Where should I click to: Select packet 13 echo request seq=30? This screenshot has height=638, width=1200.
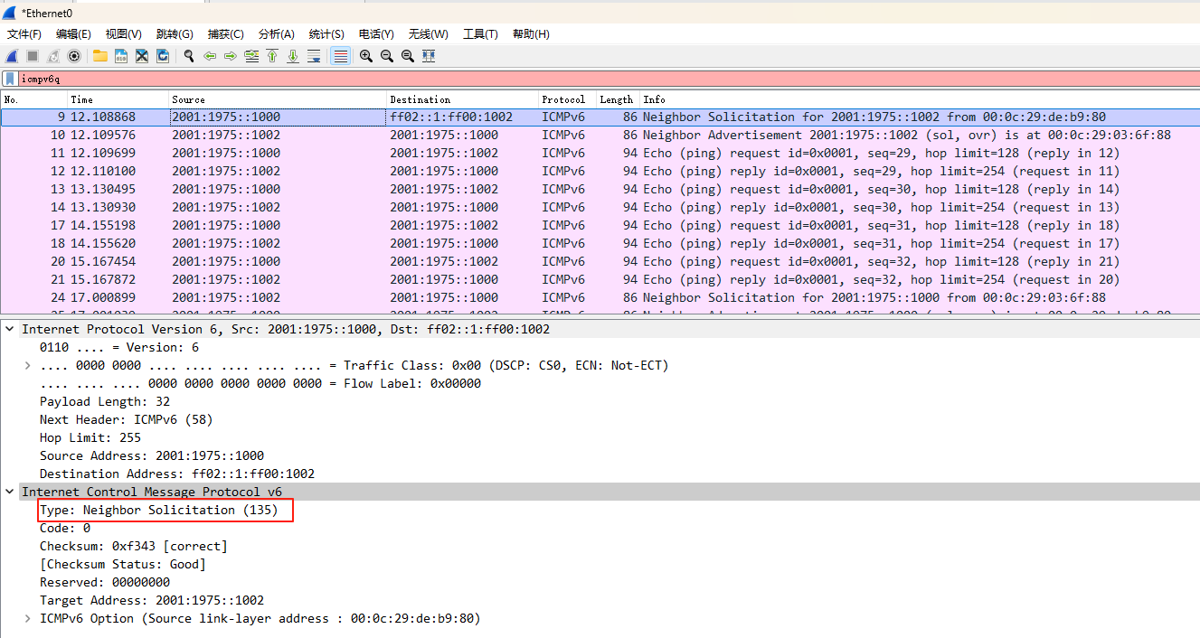[600, 189]
